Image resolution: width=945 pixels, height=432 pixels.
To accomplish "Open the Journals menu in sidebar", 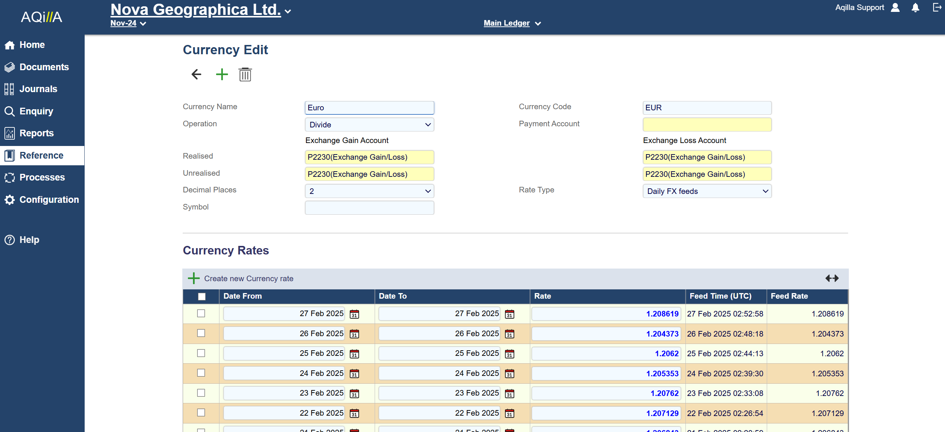I will tap(38, 89).
